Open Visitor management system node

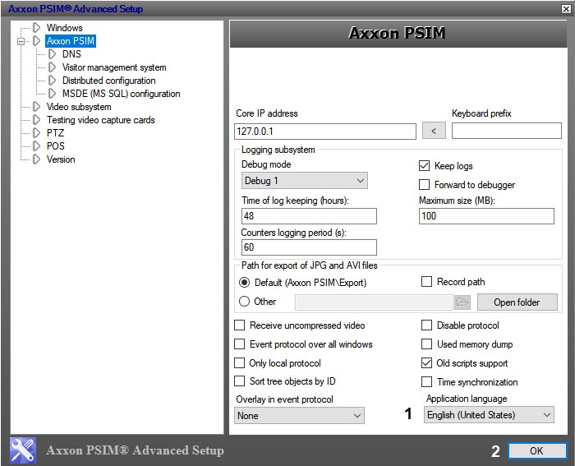click(x=114, y=67)
